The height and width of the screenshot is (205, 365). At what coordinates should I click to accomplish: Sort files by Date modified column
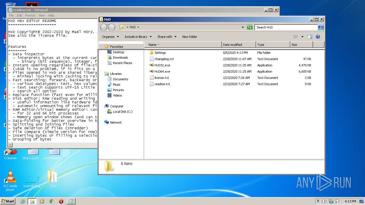point(239,45)
